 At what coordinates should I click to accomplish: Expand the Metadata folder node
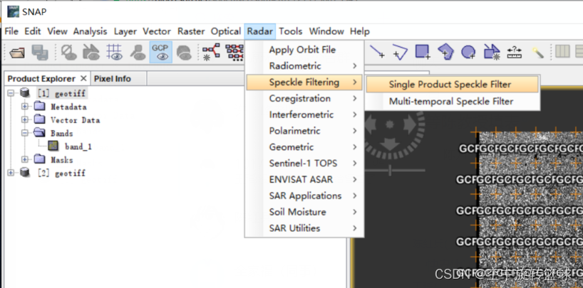[x=25, y=107]
